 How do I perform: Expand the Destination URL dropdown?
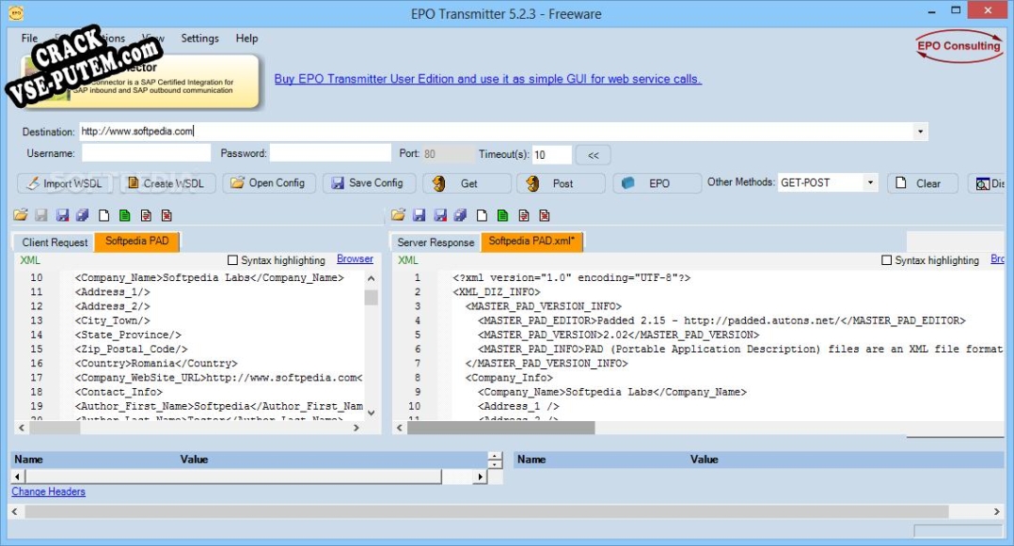pyautogui.click(x=920, y=132)
